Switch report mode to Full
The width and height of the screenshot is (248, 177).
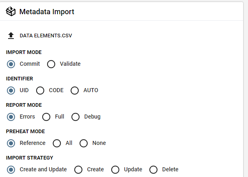[46, 117]
